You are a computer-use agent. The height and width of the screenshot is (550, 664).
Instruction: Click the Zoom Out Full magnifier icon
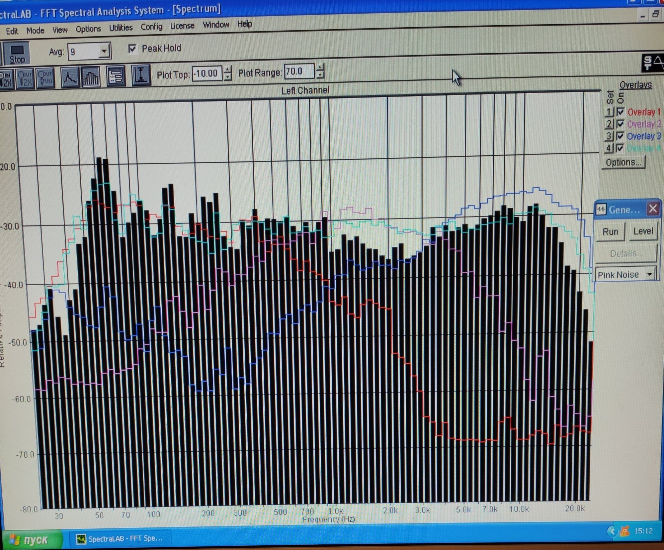tap(45, 78)
